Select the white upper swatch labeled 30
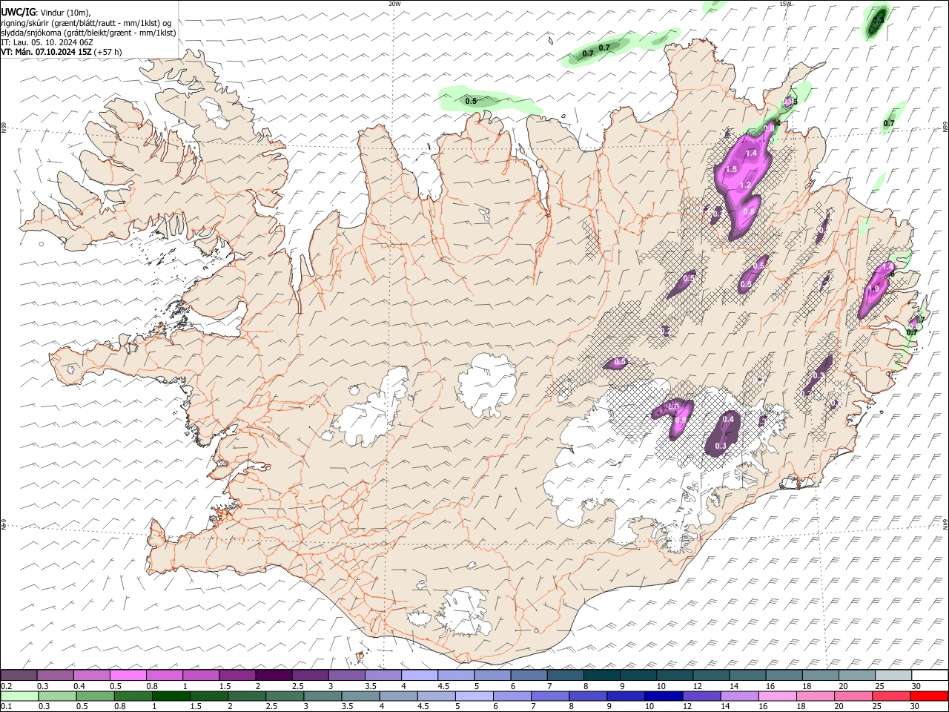The height and width of the screenshot is (712, 949). [x=929, y=676]
